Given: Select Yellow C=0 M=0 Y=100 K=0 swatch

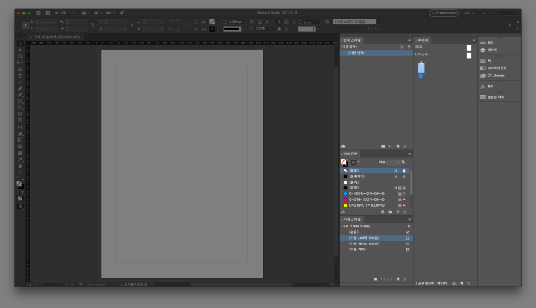Looking at the screenshot, I should [x=375, y=205].
